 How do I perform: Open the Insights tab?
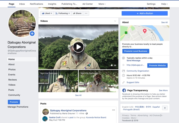(52, 4)
